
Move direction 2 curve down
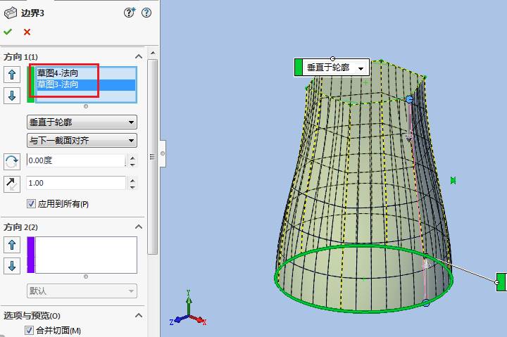click(12, 266)
